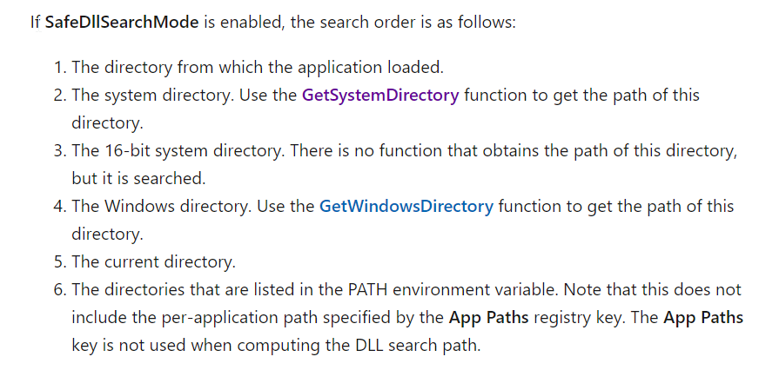
Task: Follow the GetWindowsDirectory function link
Action: (x=406, y=207)
